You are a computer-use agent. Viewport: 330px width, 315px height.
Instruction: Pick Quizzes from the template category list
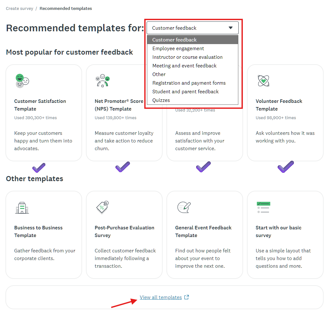(x=161, y=100)
